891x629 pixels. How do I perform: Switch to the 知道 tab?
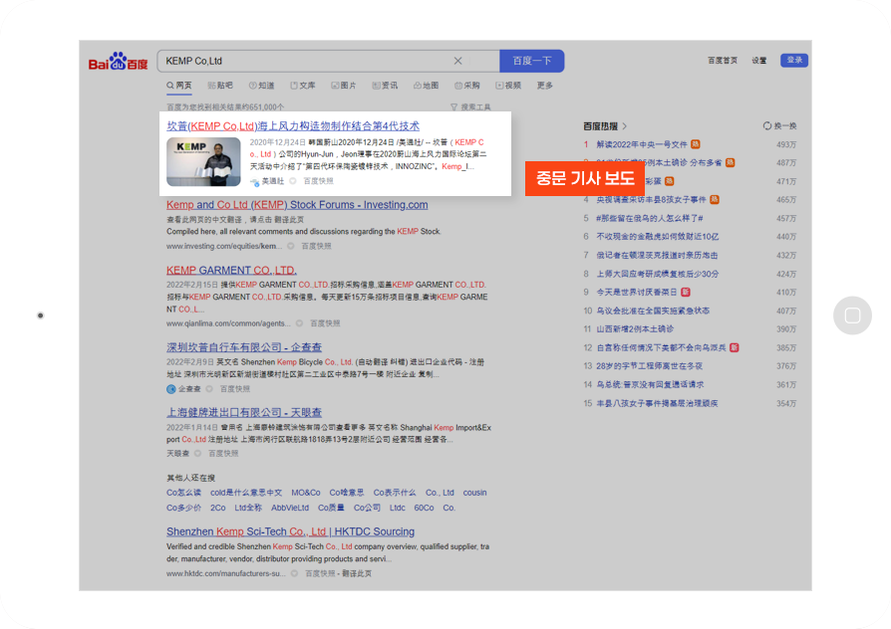click(261, 86)
